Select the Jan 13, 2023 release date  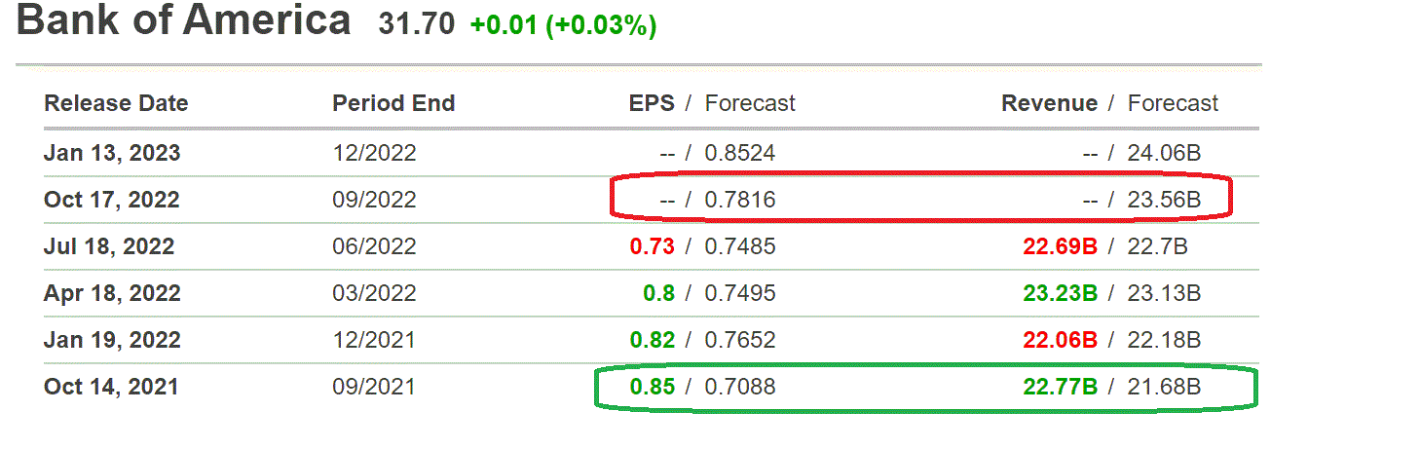click(x=112, y=153)
